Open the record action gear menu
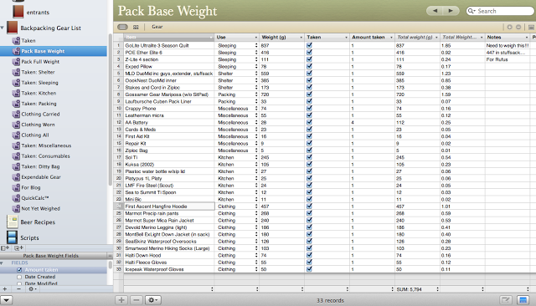536x306 pixels. 152,300
